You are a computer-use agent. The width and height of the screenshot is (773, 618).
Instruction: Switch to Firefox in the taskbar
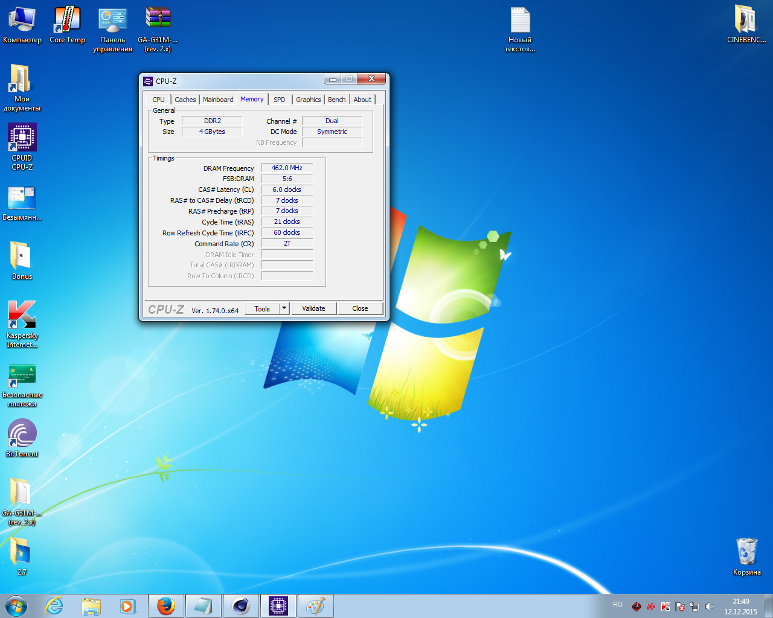(x=166, y=606)
